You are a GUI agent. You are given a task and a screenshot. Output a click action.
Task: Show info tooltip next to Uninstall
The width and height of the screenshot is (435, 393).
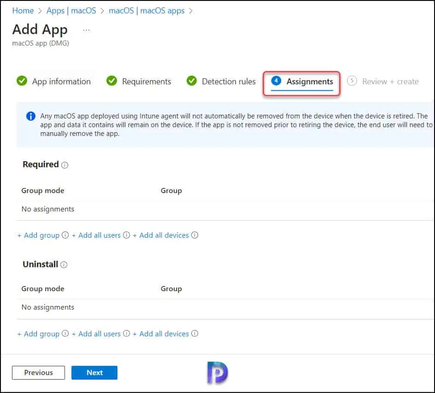point(64,264)
